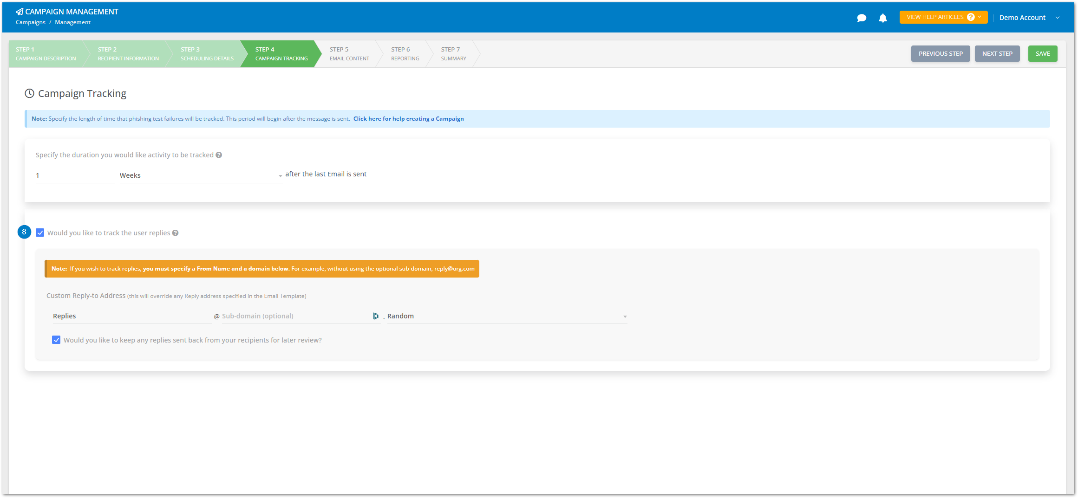Jump to Step 5 Email Content
1078x498 pixels.
[x=349, y=54]
